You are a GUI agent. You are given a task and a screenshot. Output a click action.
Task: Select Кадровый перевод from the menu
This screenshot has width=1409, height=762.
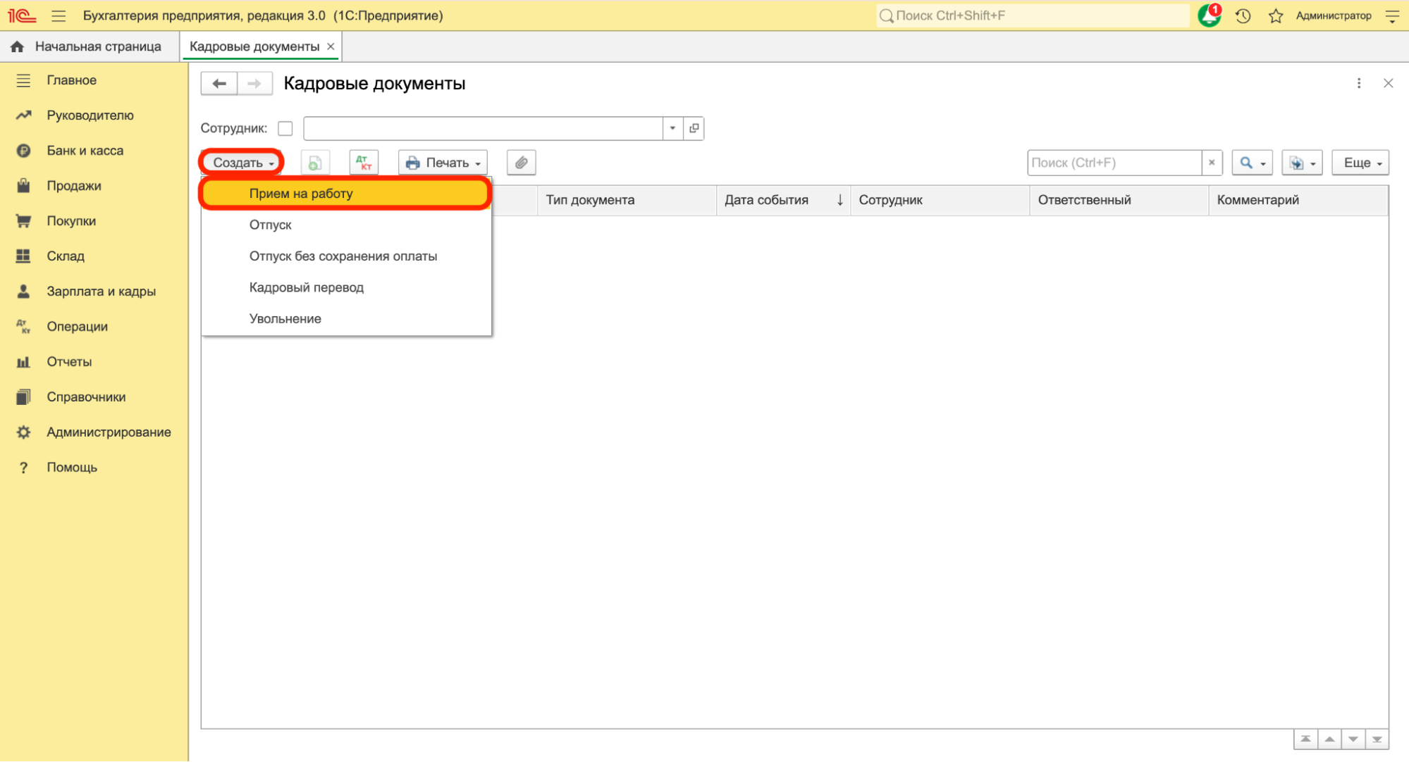coord(306,287)
